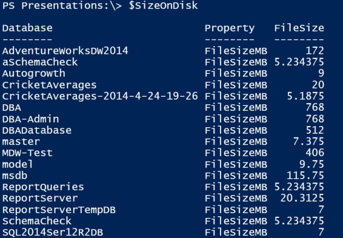Click the Database column header
343x238 pixels.
[x=28, y=28]
